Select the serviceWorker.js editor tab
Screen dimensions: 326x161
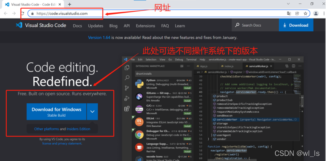[x=258, y=66]
